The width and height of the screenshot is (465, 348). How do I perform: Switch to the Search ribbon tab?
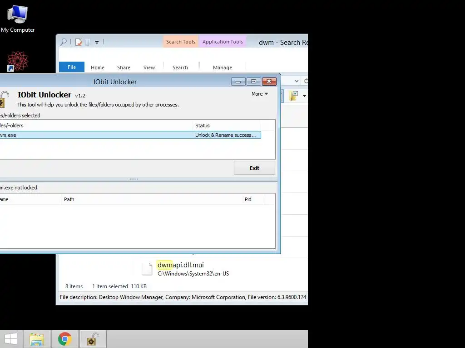click(180, 68)
